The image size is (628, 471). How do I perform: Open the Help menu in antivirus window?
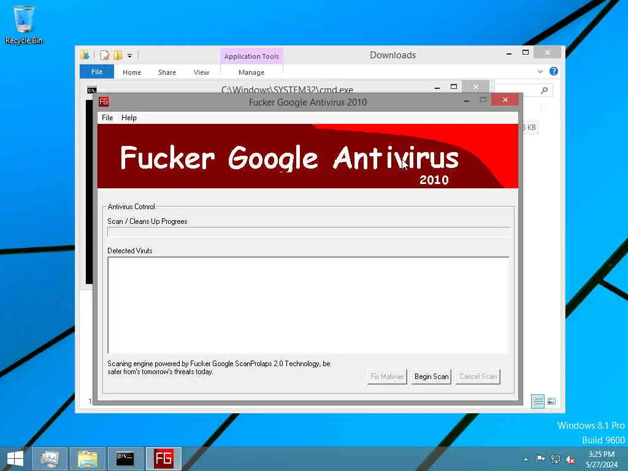pyautogui.click(x=129, y=118)
